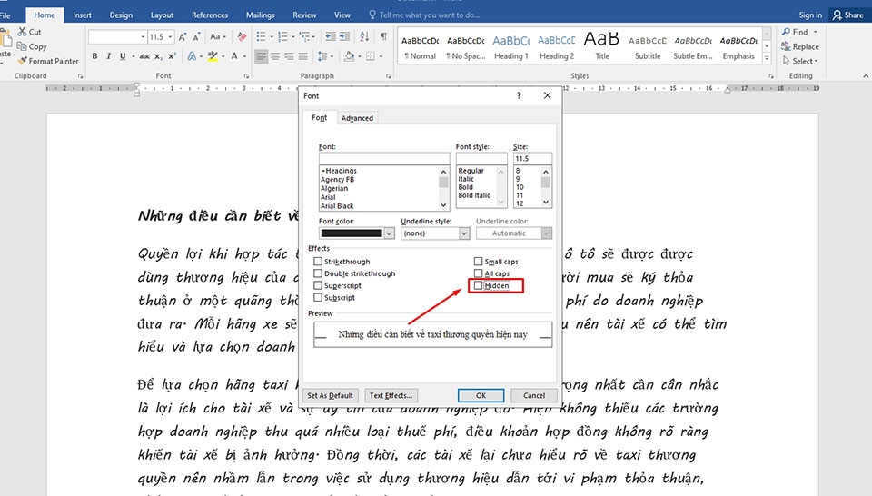Image resolution: width=872 pixels, height=496 pixels.
Task: Check the Small caps option
Action: (x=479, y=262)
